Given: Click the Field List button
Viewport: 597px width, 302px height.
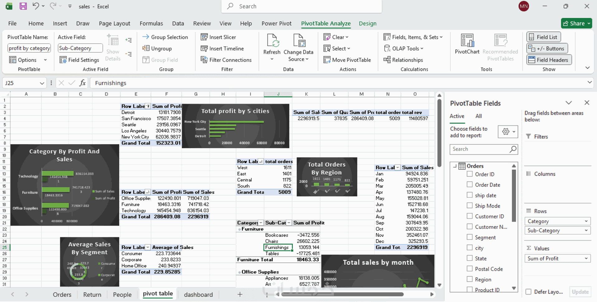Looking at the screenshot, I should (x=544, y=37).
